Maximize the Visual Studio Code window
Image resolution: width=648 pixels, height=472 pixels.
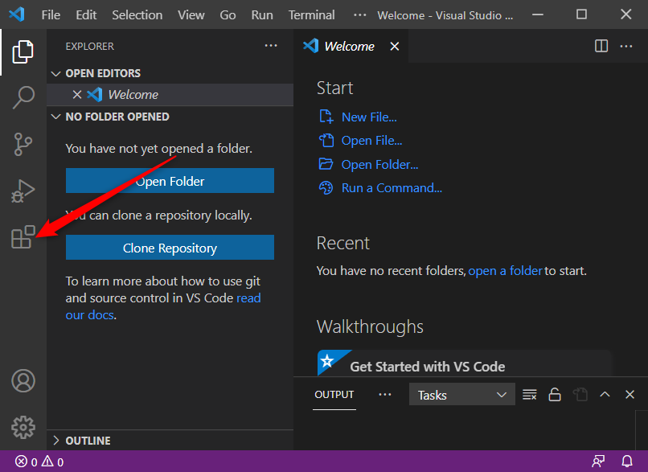click(581, 15)
